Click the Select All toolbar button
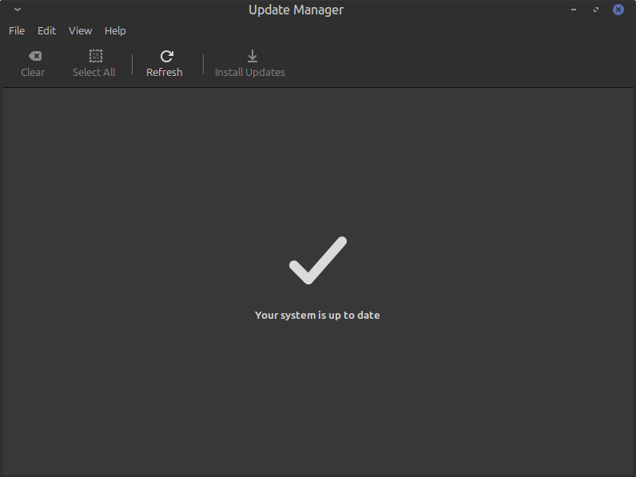The width and height of the screenshot is (636, 477). 94,64
